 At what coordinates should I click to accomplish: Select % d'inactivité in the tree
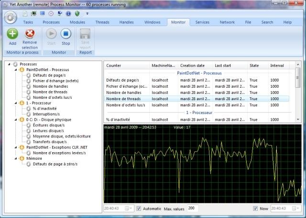click(x=44, y=108)
